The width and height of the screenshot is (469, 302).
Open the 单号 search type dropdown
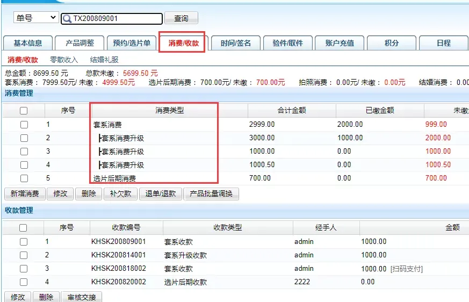pyautogui.click(x=36, y=18)
